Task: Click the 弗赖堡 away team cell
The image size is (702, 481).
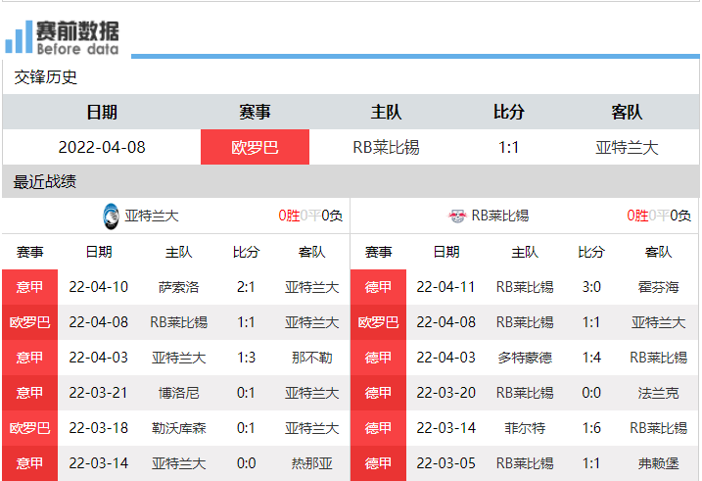Action: (x=658, y=463)
